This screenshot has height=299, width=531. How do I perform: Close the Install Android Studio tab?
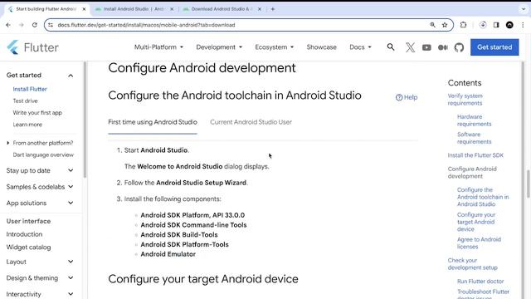pyautogui.click(x=172, y=9)
